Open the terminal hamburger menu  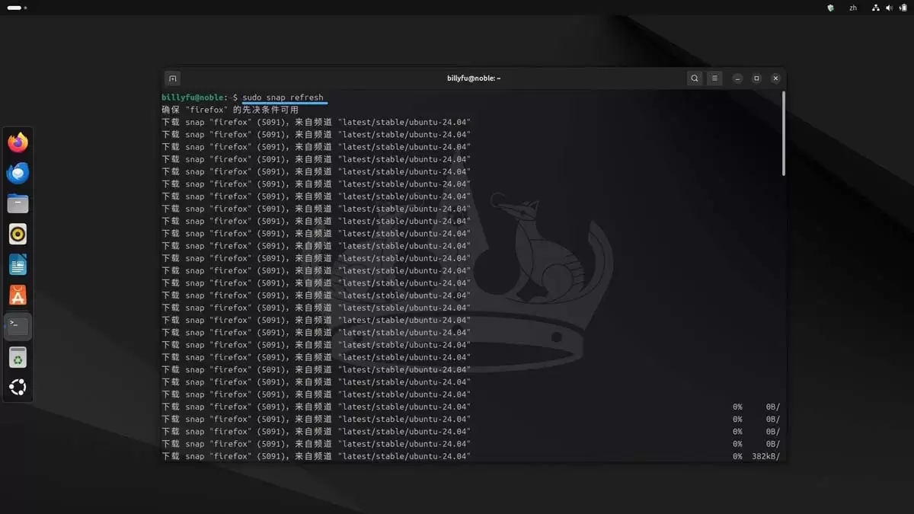pos(714,78)
